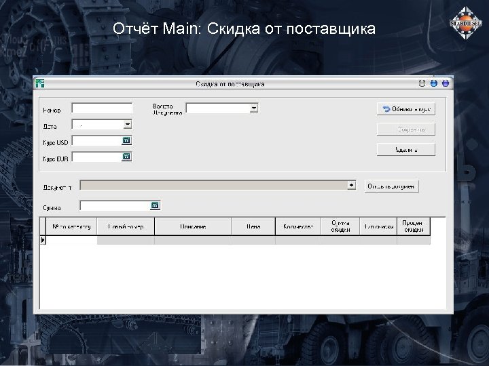
Task: Click the Обновить курс button
Action: pos(405,109)
